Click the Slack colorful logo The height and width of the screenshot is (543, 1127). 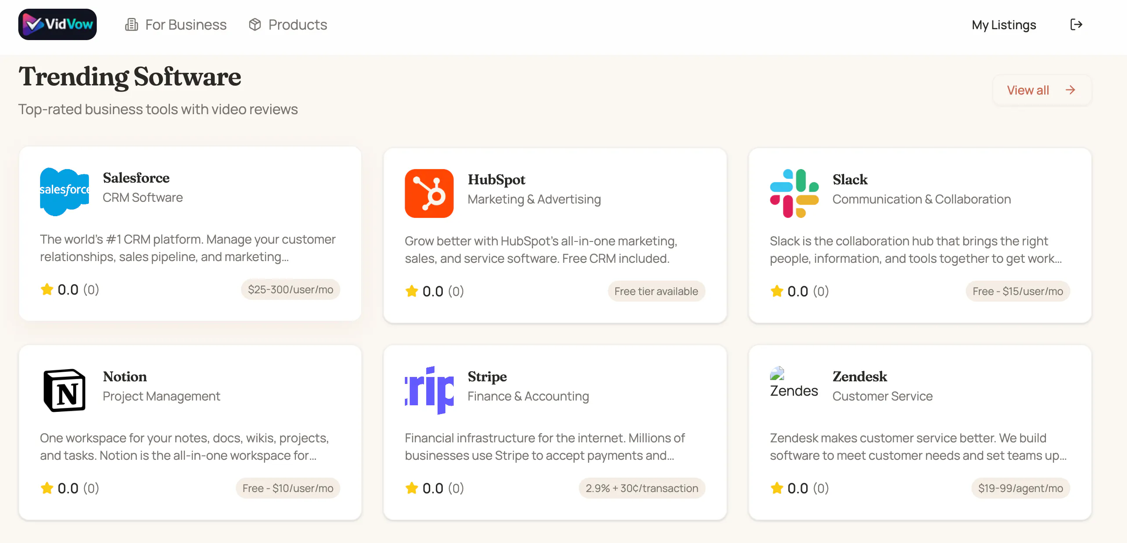pos(794,193)
